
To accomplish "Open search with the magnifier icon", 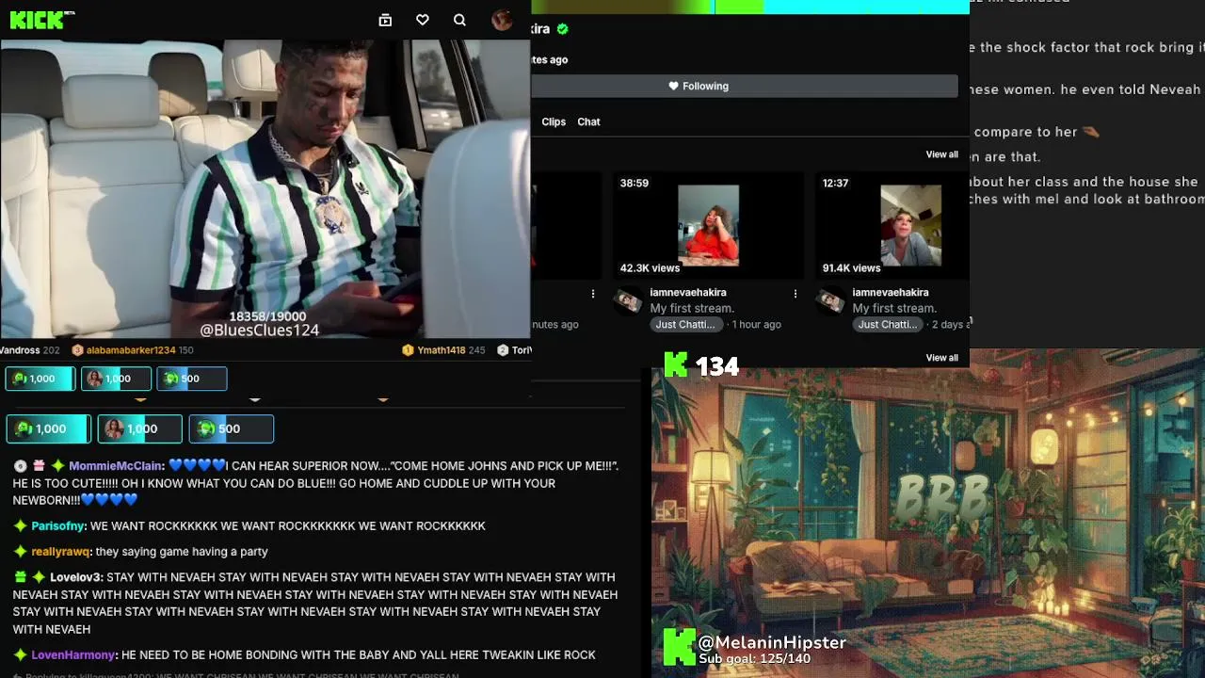I will pyautogui.click(x=459, y=20).
